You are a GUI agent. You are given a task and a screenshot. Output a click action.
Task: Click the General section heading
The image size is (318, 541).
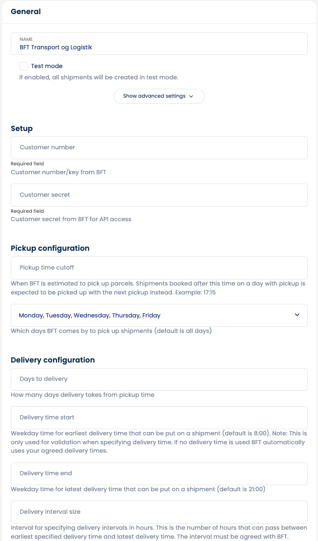coord(26,12)
